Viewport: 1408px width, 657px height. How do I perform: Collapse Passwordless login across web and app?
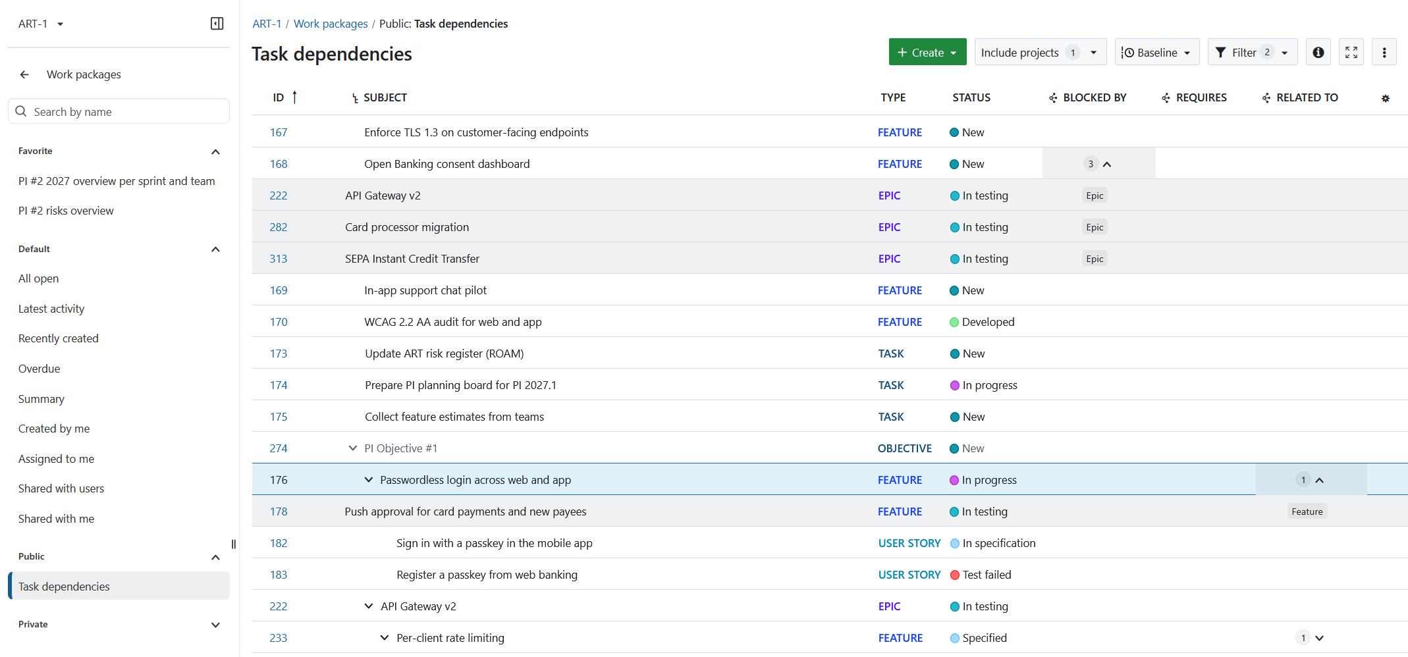[x=369, y=480]
